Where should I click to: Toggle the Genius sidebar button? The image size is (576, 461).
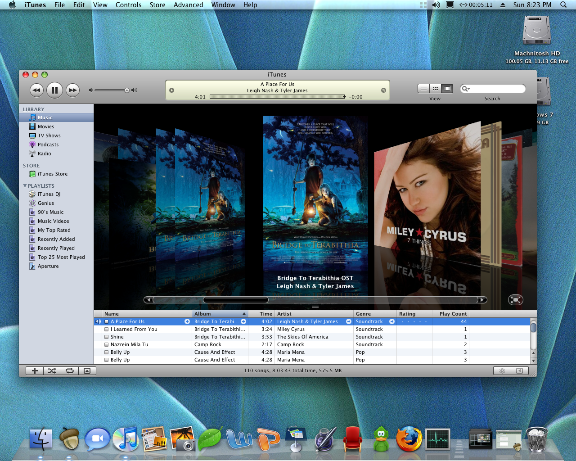point(519,371)
